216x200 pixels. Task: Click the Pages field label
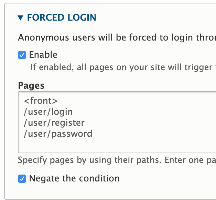click(x=31, y=85)
